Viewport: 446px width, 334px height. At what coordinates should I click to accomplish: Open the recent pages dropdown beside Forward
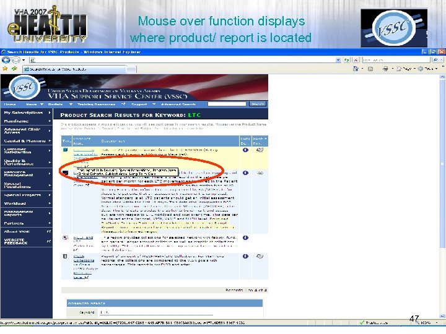[x=24, y=60]
